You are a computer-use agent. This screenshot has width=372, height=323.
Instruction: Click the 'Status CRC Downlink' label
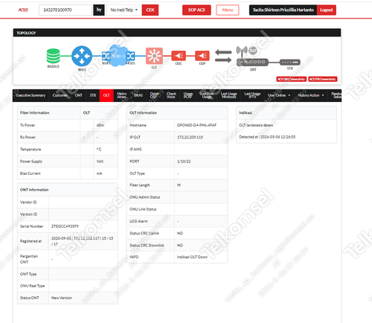[147, 246]
